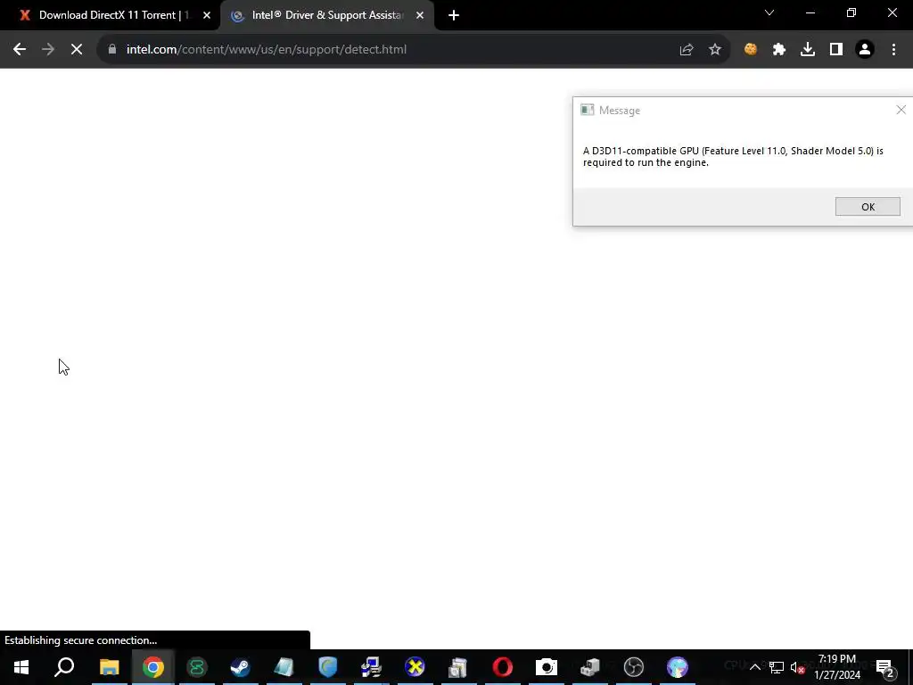The width and height of the screenshot is (913, 685).
Task: Close the Download DirectX 11 Torrent tab
Action: click(207, 16)
